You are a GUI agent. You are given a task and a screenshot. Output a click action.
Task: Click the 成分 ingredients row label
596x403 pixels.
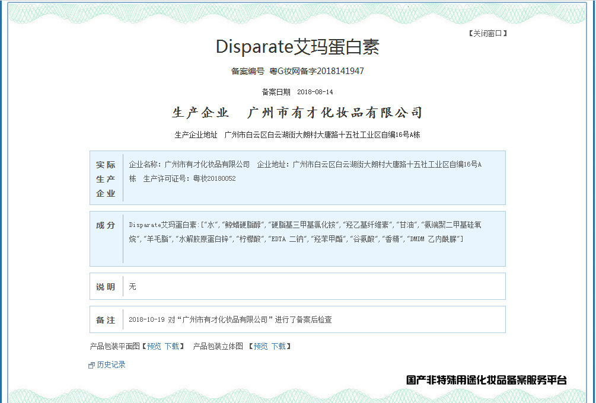click(x=106, y=224)
